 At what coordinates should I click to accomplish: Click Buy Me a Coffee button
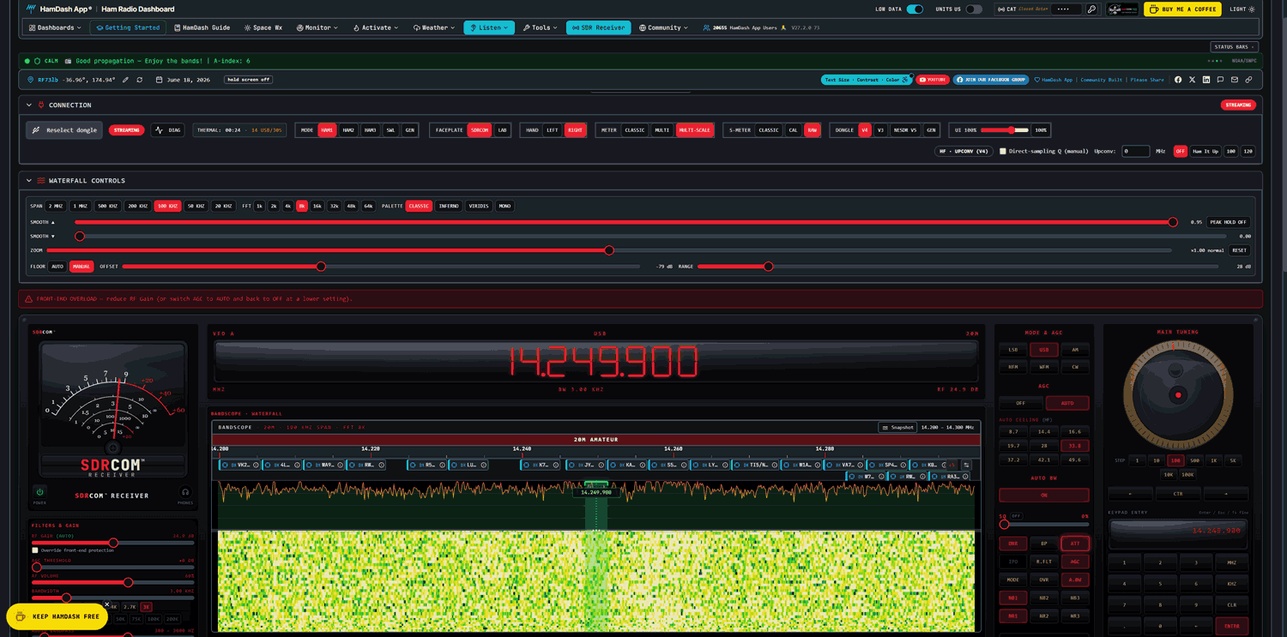pyautogui.click(x=1182, y=9)
